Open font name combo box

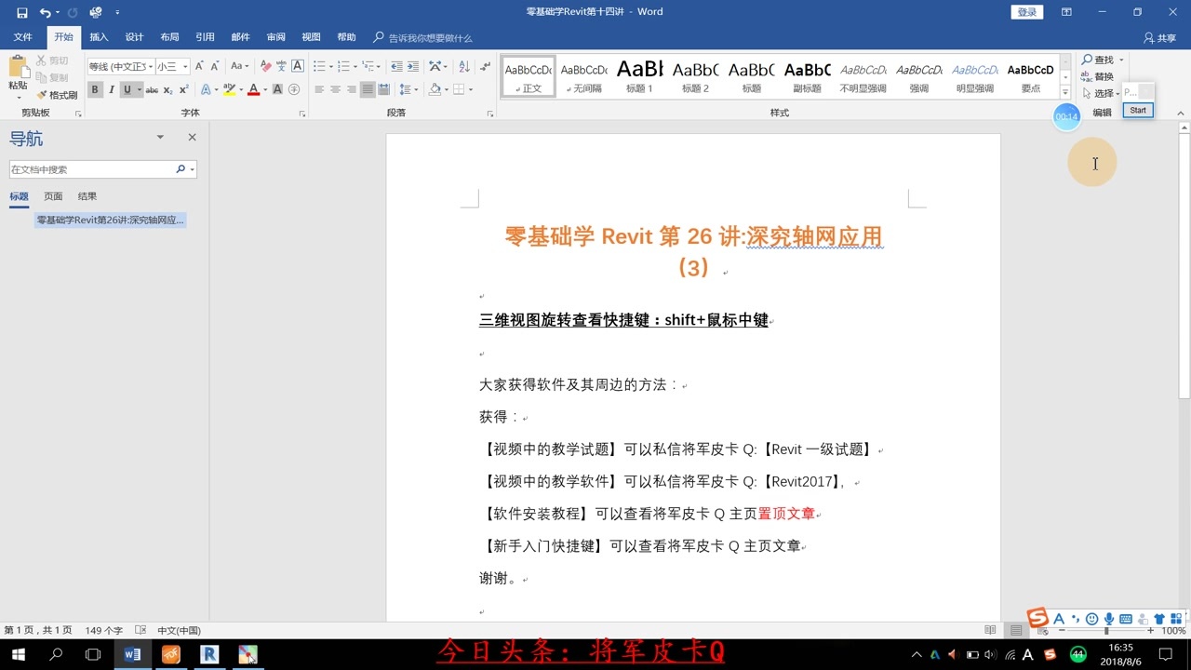[120, 66]
